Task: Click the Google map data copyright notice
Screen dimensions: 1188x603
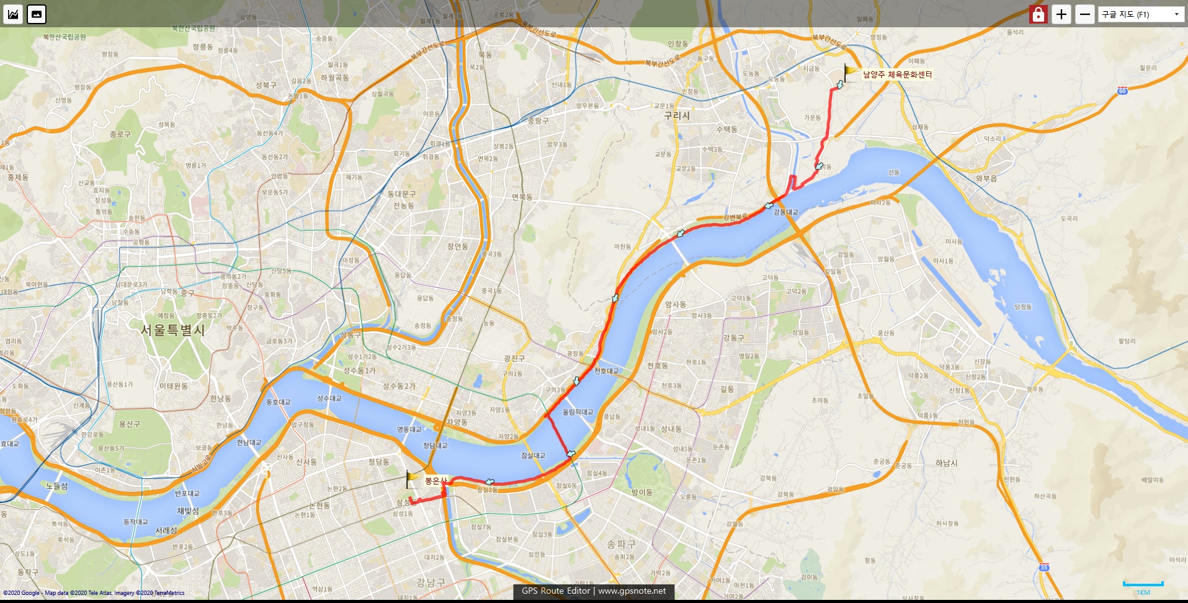Action: tap(94, 593)
